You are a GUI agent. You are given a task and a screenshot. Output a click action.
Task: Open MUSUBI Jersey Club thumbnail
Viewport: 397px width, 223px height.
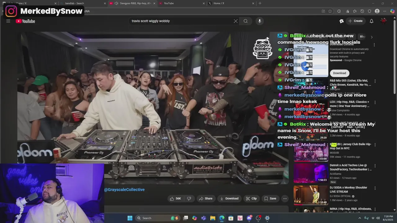click(x=311, y=152)
